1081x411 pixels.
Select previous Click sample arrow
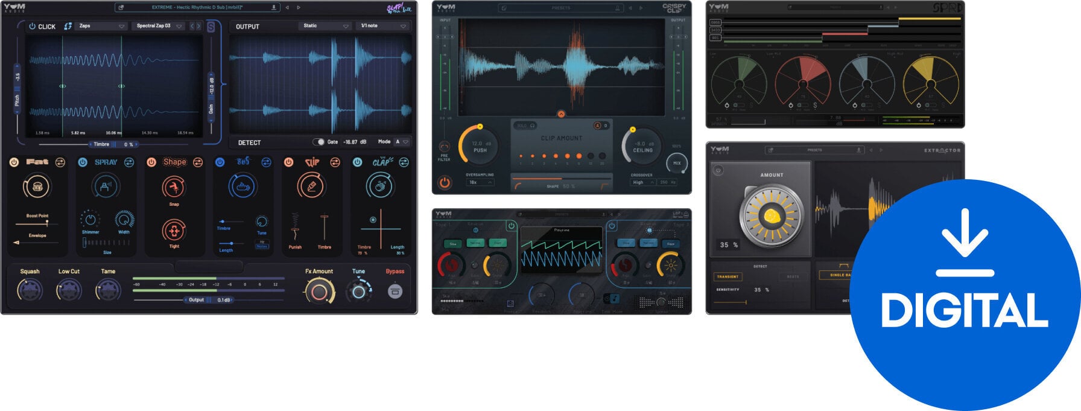pos(192,26)
